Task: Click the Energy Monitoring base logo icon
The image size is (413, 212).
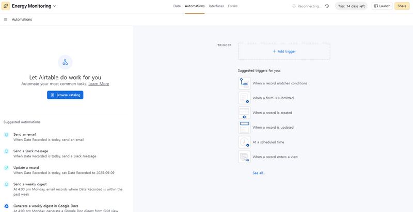Action: [x=6, y=6]
